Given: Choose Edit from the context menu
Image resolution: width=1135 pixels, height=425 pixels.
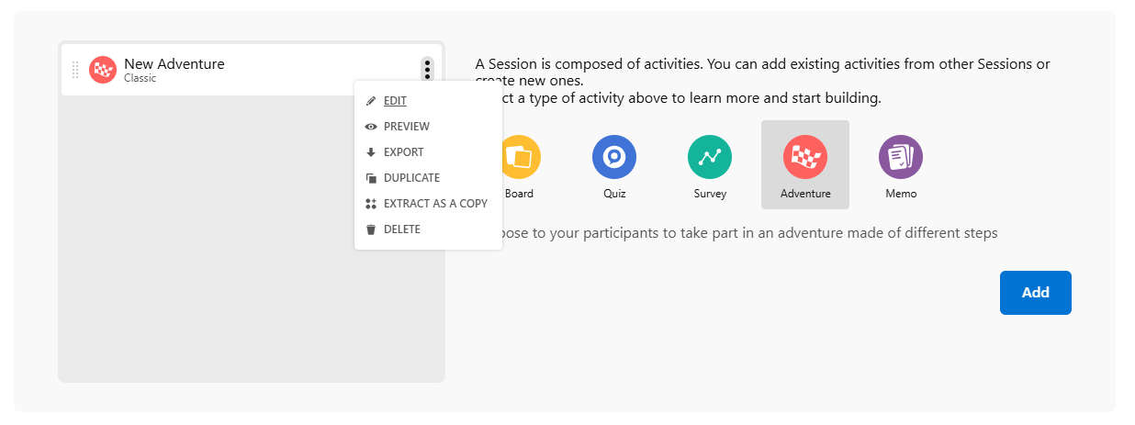Looking at the screenshot, I should (395, 101).
